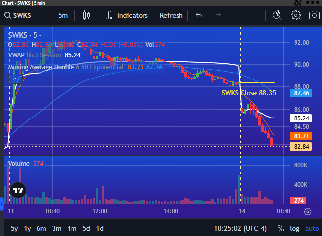Change the 5m interval setting
Viewport: 322px width, 236px height.
click(63, 15)
